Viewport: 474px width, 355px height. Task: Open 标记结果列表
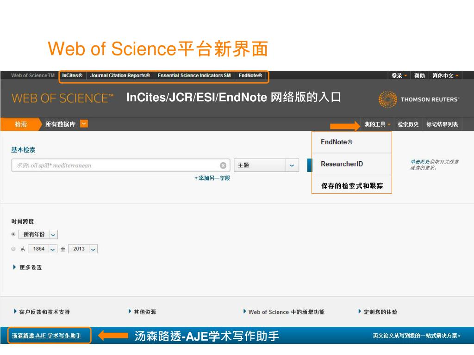pos(442,124)
